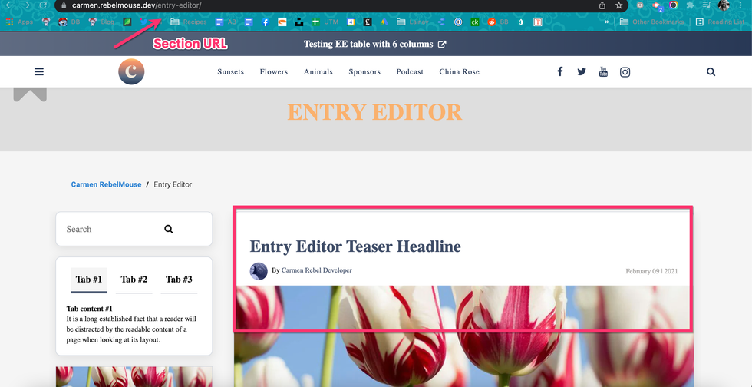The image size is (752, 387).
Task: Click the sidebar Search input field
Action: (107, 229)
